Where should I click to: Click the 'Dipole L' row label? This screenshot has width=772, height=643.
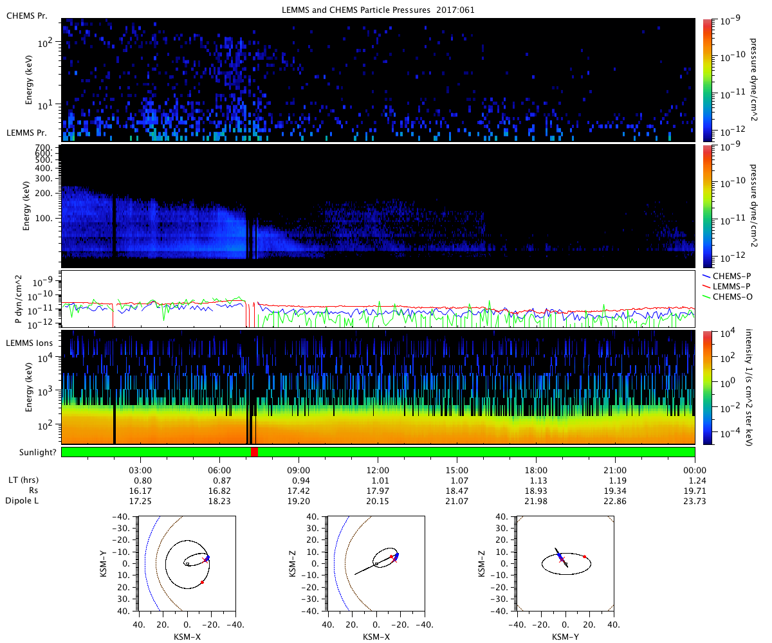pos(22,500)
